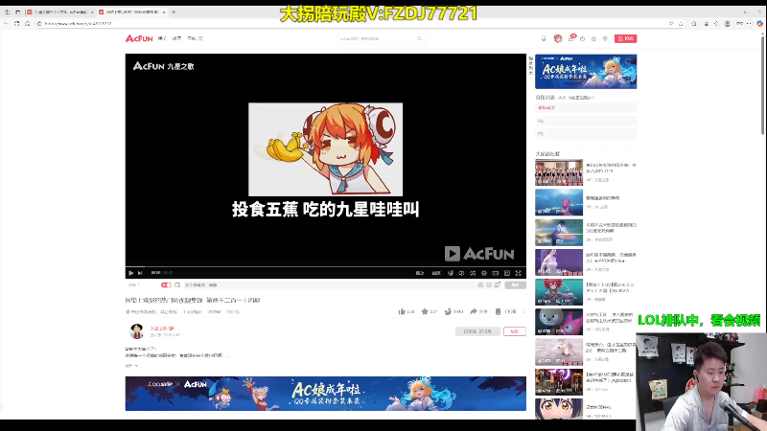Select part P3 in playlist
767x431 pixels.
[x=586, y=134]
